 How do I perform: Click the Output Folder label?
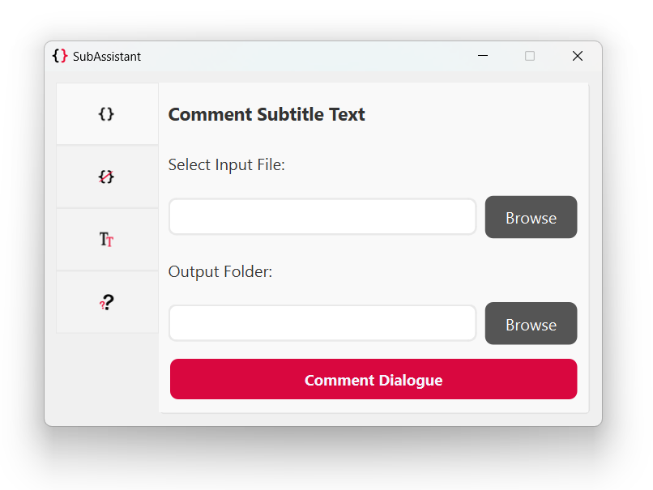coord(220,272)
